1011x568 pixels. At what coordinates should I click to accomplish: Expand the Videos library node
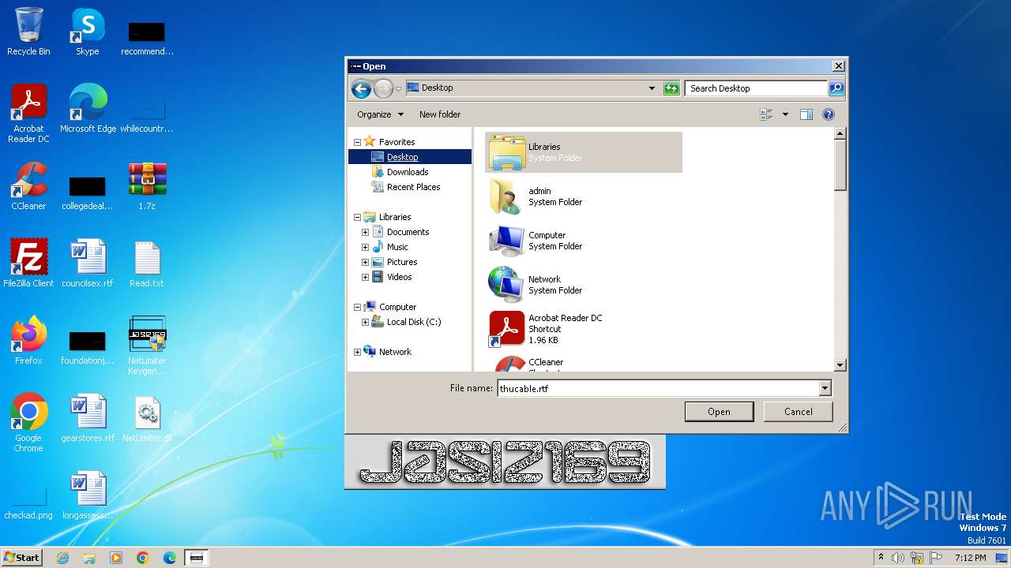[x=365, y=278]
